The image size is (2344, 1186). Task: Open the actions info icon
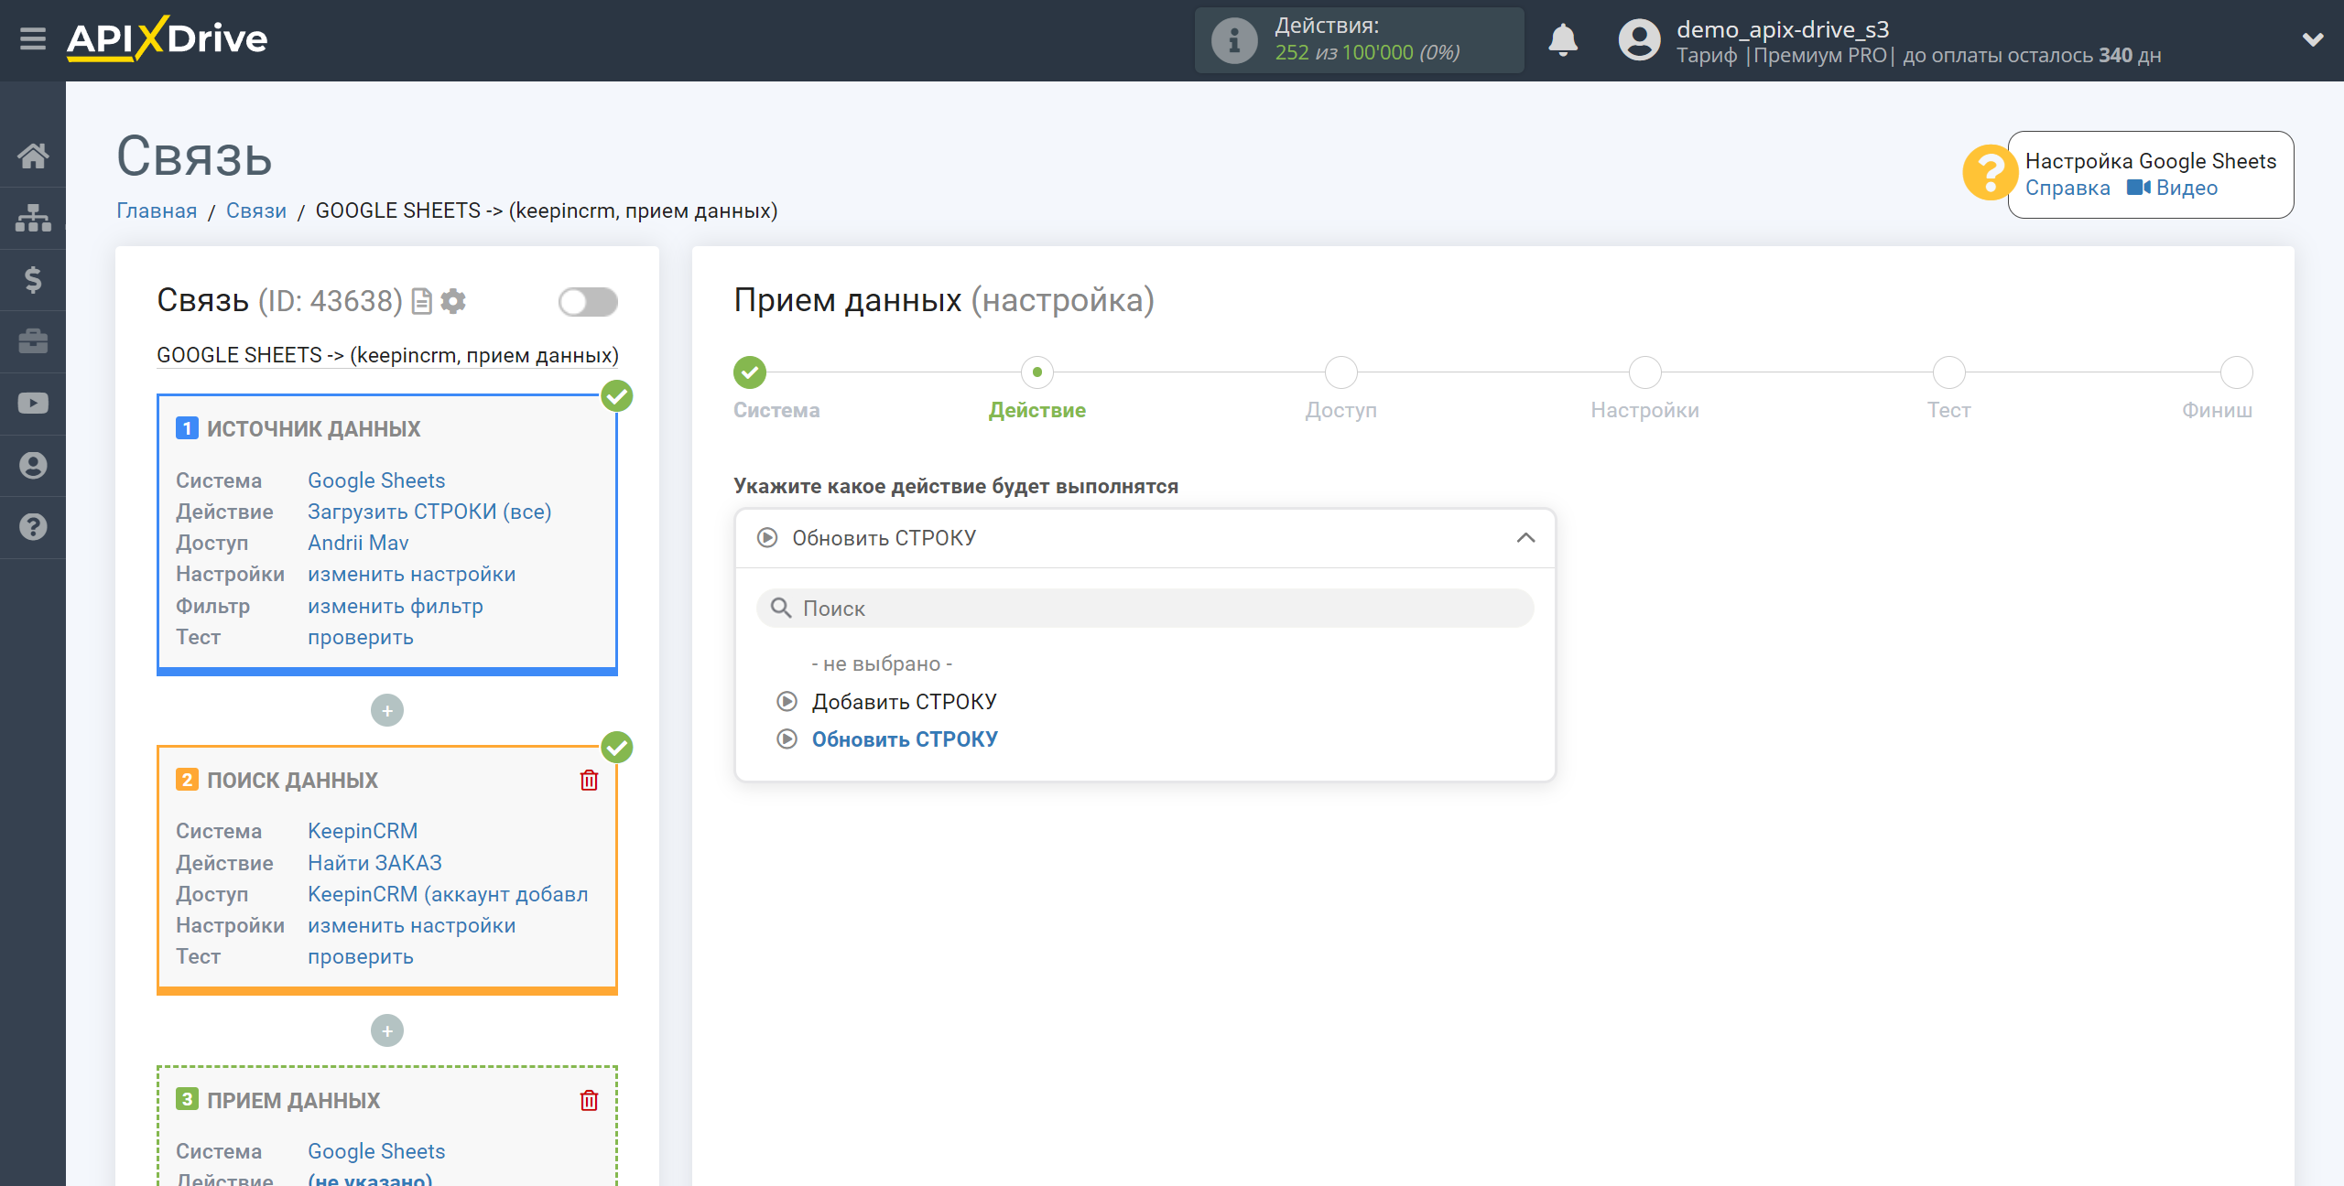click(x=1233, y=40)
